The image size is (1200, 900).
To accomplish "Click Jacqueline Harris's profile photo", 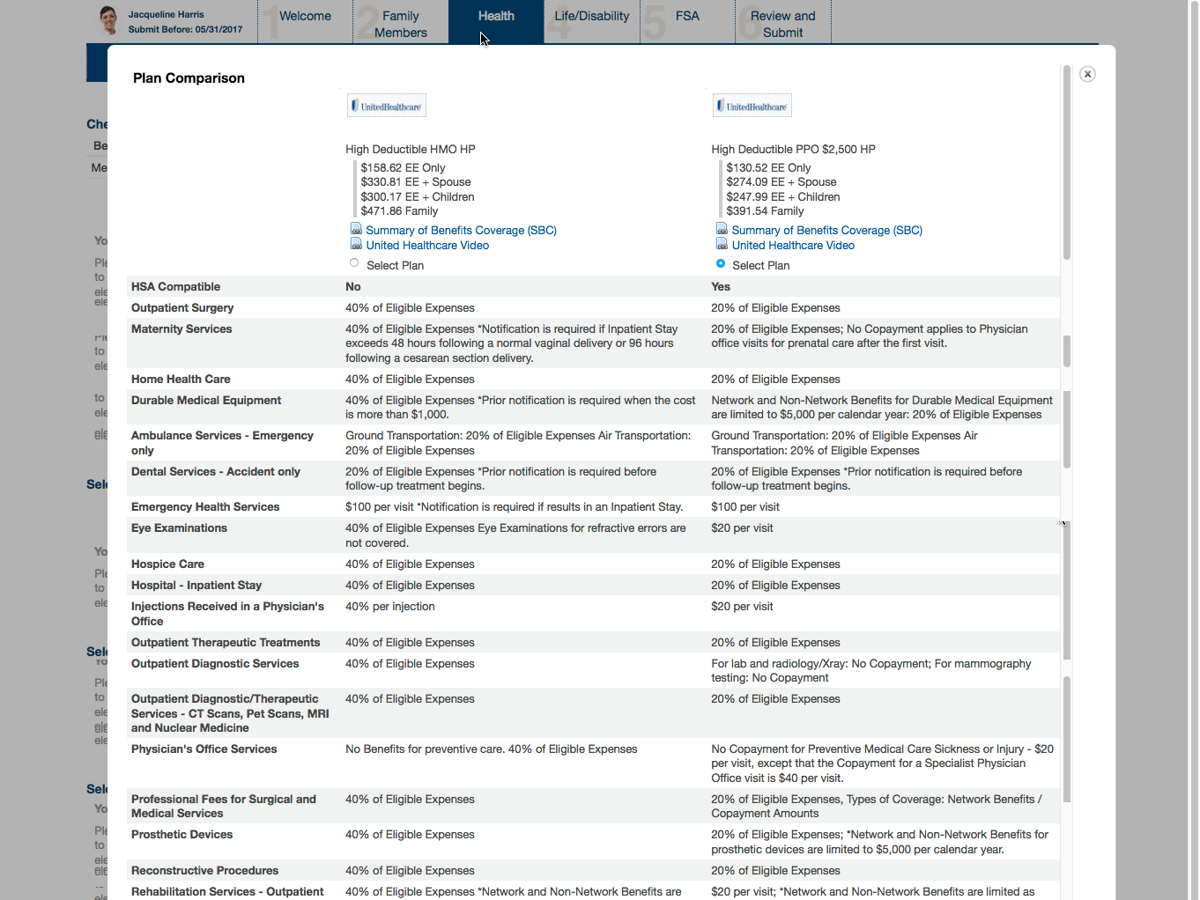I will [108, 20].
